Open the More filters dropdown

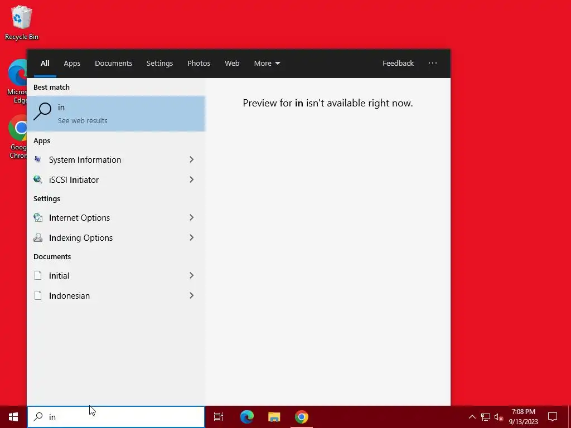(x=267, y=63)
